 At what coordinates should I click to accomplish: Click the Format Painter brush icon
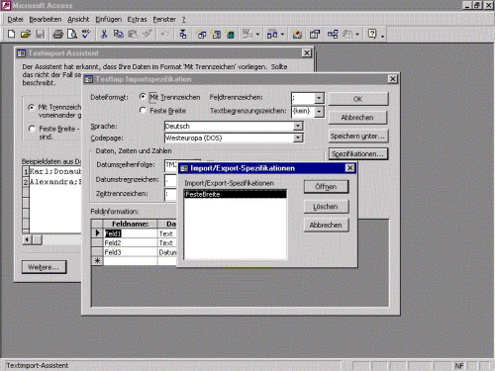pos(148,34)
